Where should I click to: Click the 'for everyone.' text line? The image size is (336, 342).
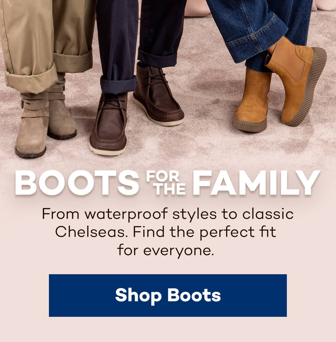[166, 251]
